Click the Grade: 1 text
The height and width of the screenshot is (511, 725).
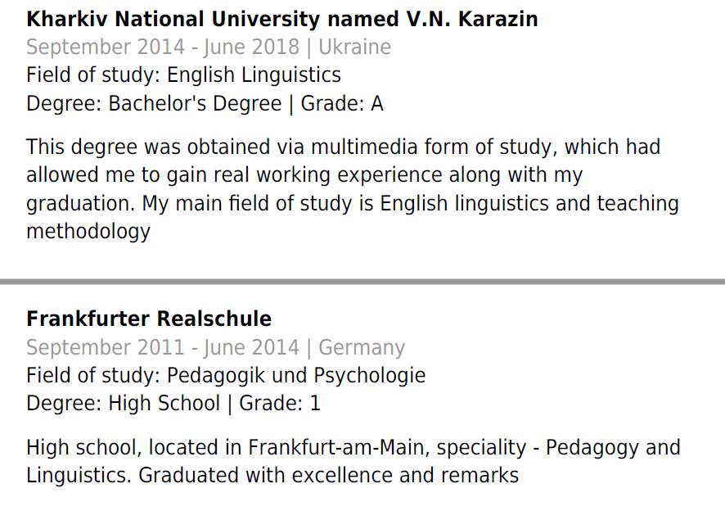tap(280, 403)
